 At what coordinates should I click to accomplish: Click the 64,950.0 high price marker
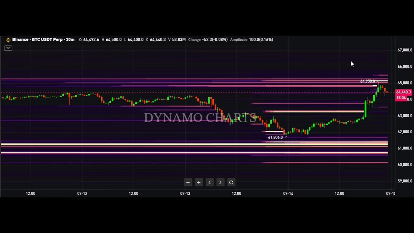pyautogui.click(x=367, y=81)
